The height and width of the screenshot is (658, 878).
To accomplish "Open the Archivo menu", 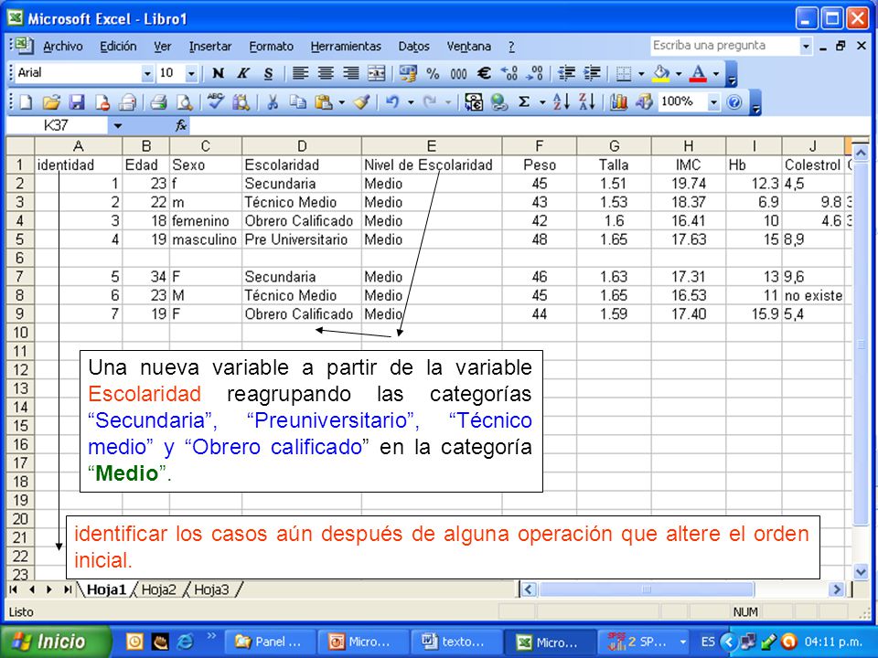I will coord(63,47).
